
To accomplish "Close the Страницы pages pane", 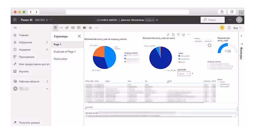I will tap(79, 36).
